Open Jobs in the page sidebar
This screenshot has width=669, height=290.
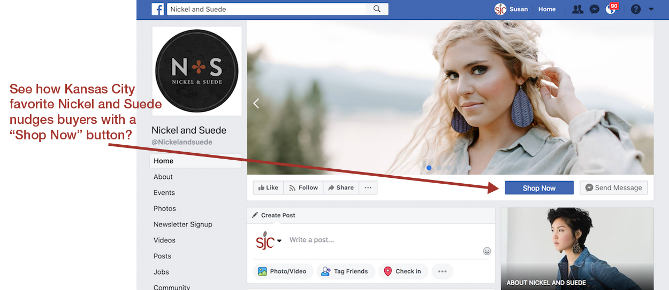point(161,272)
